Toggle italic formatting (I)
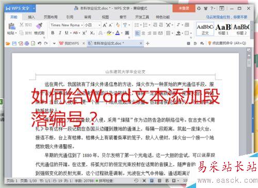Screen dimensions: 258x188 [x=60, y=33]
